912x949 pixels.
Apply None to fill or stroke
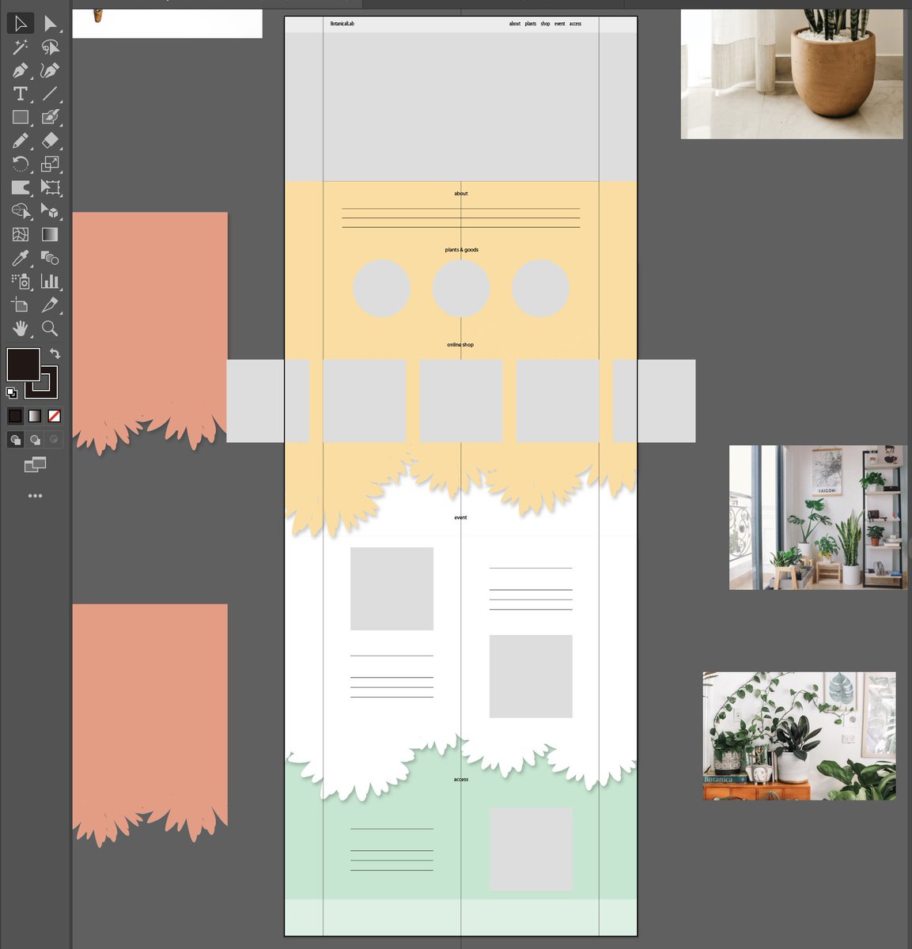(x=55, y=415)
